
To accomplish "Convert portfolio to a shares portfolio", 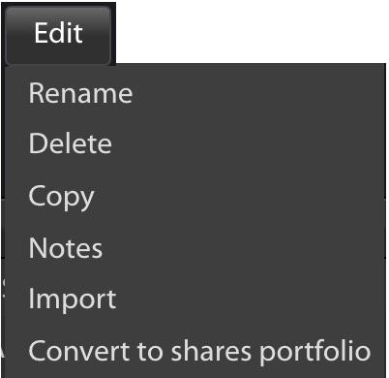I will [195, 352].
